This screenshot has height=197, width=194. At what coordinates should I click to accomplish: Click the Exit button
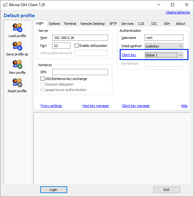point(167,190)
